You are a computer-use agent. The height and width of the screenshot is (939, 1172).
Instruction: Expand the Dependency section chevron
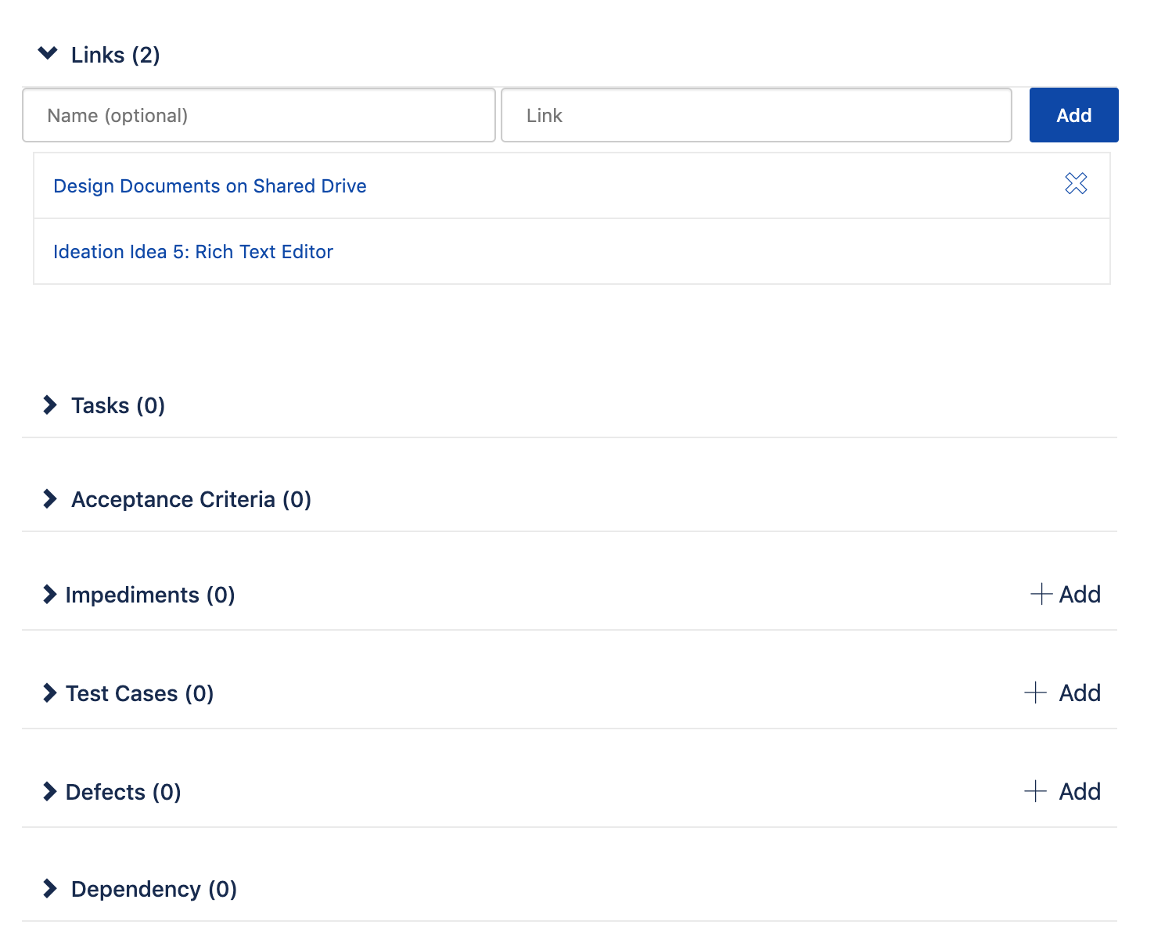pos(50,888)
